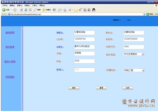The image size is (158, 111).
Task: Go to the Home page icon
Action: click(x=30, y=10)
